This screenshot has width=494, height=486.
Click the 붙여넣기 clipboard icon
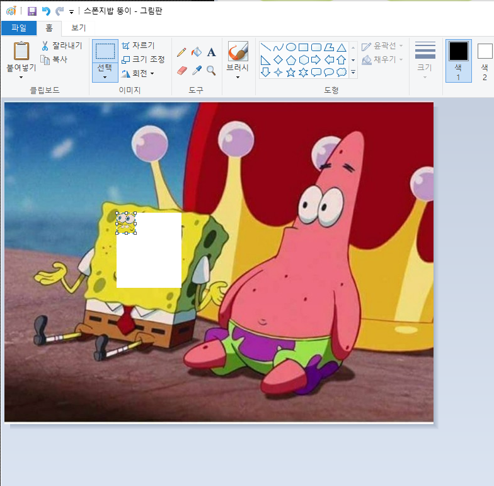[x=21, y=50]
